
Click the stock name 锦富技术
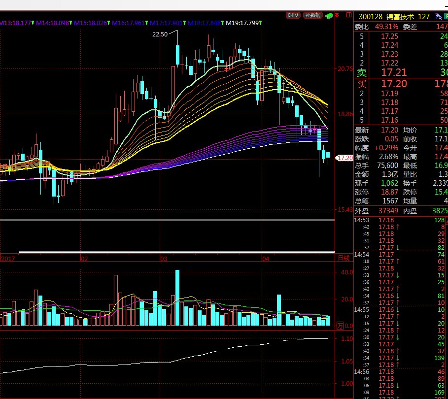tap(400, 17)
